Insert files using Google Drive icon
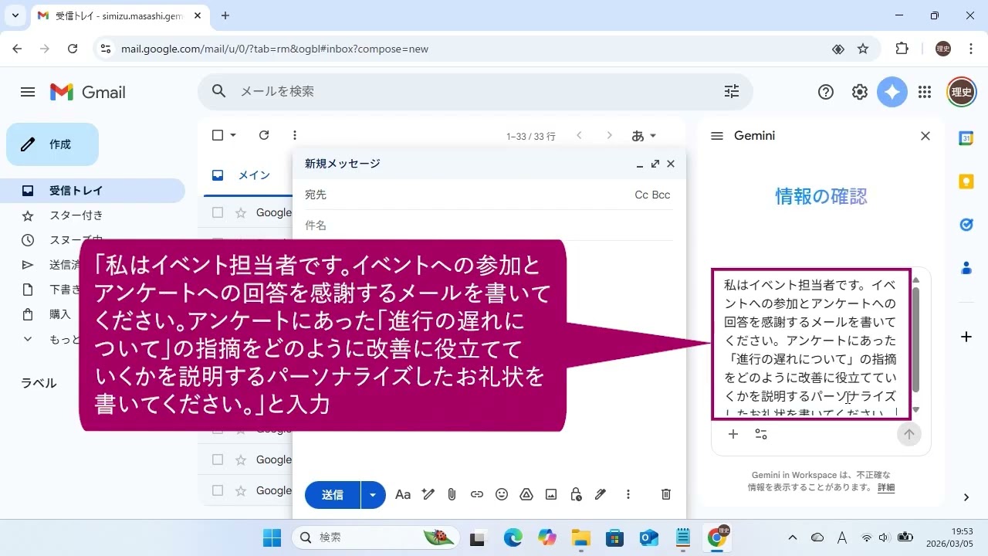 click(526, 494)
